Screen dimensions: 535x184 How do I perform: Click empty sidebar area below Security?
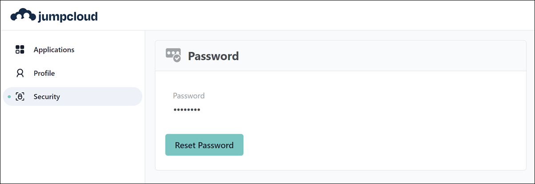(x=71, y=146)
